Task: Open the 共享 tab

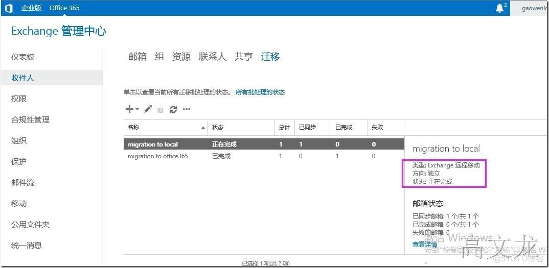Action: 244,56
